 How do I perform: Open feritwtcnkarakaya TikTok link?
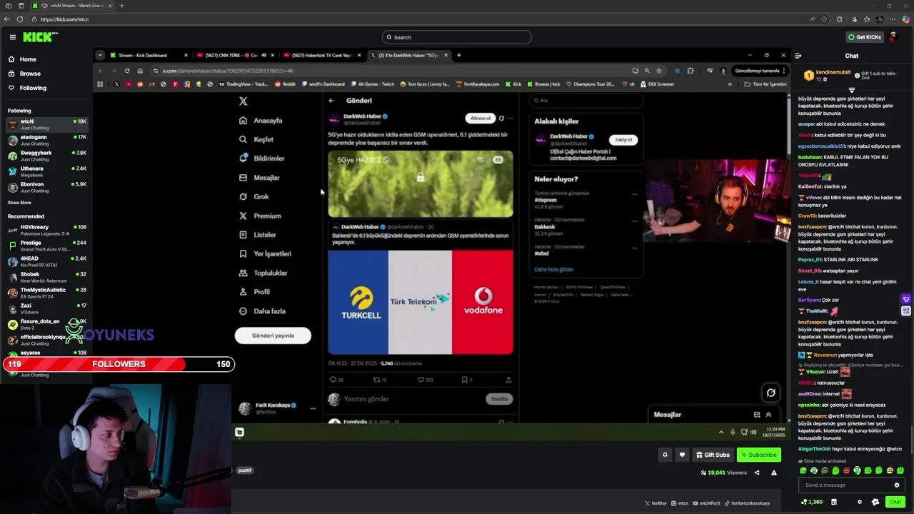pyautogui.click(x=747, y=503)
